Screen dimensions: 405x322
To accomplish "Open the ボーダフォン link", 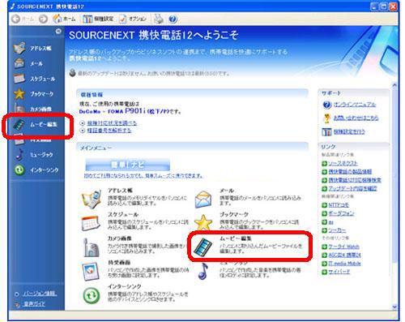I will point(341,213).
